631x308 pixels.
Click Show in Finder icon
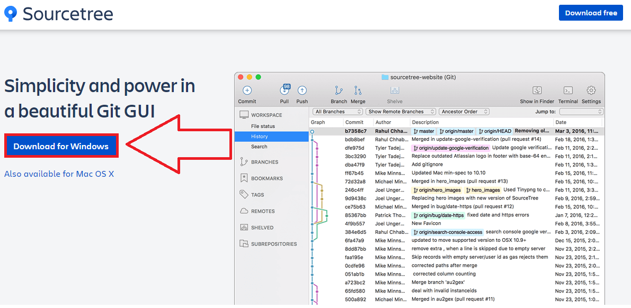(x=537, y=90)
